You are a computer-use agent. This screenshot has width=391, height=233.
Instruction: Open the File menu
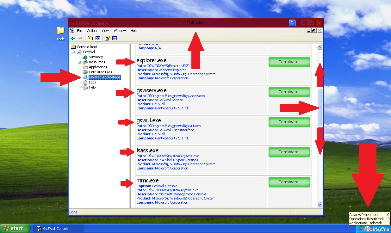(79, 31)
